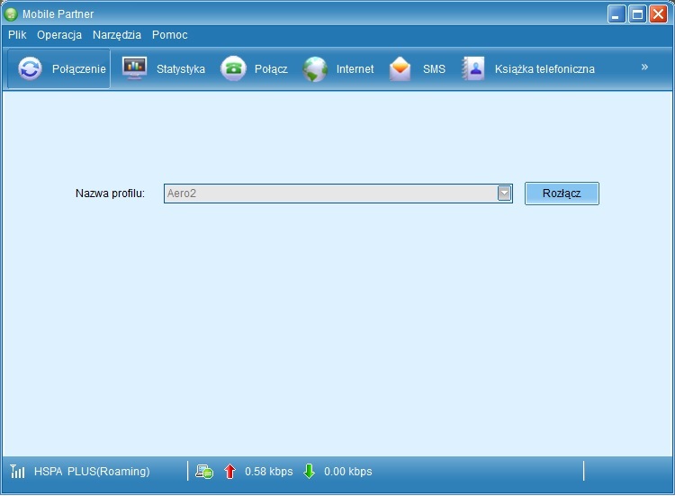This screenshot has width=675, height=496.
Task: Show more toolbar items via double chevron
Action: pos(644,67)
